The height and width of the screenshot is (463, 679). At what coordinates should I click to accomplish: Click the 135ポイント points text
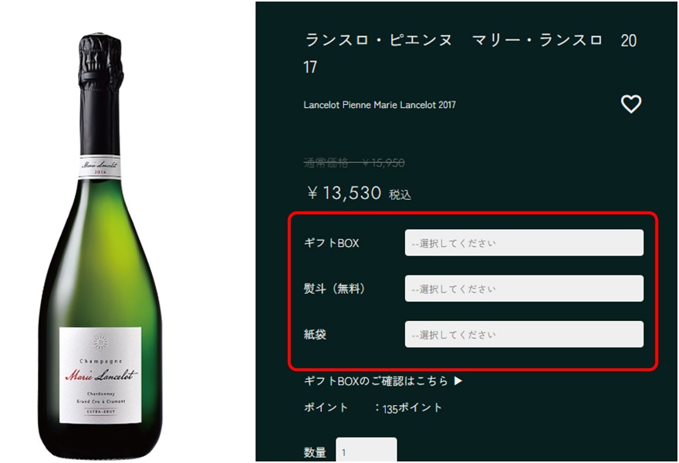click(x=412, y=407)
